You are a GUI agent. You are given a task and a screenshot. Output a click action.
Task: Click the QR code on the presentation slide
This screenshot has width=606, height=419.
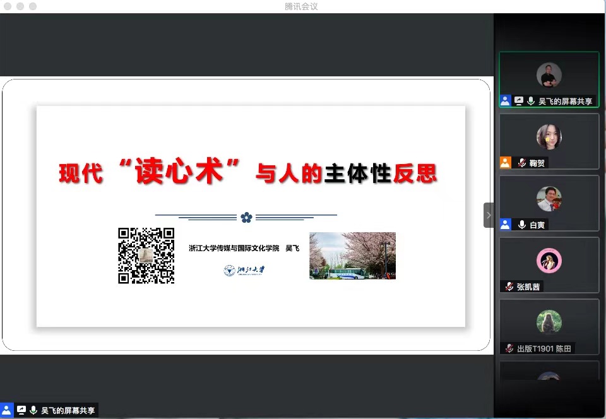click(x=146, y=256)
